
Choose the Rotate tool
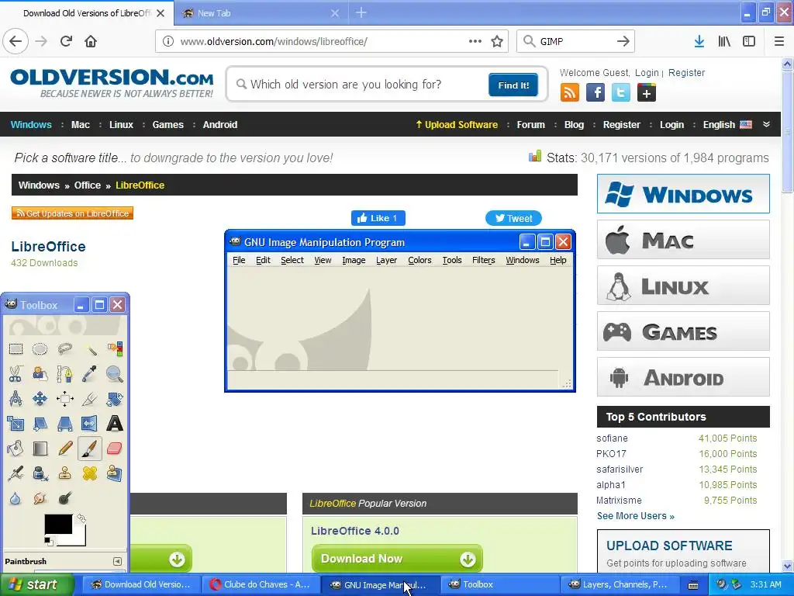pos(115,399)
